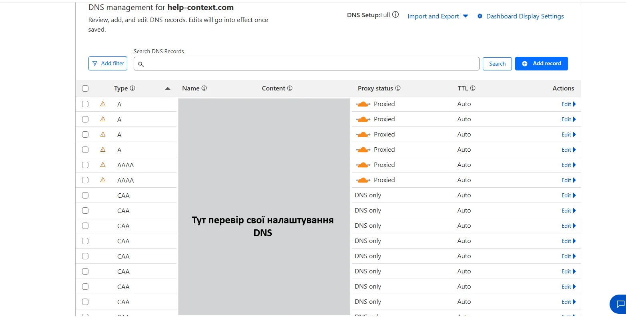The height and width of the screenshot is (317, 626).
Task: Click the Name column header label
Action: point(191,88)
